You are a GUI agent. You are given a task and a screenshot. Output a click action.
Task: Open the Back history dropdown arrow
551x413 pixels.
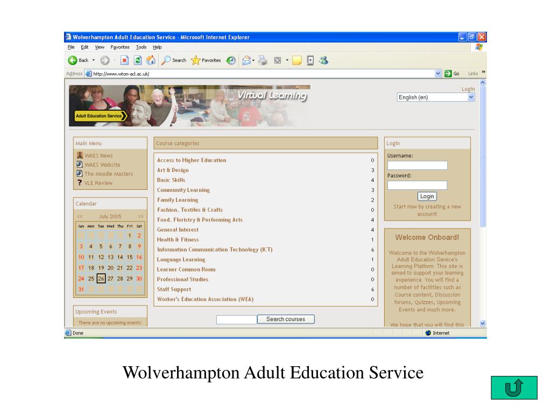(x=94, y=60)
